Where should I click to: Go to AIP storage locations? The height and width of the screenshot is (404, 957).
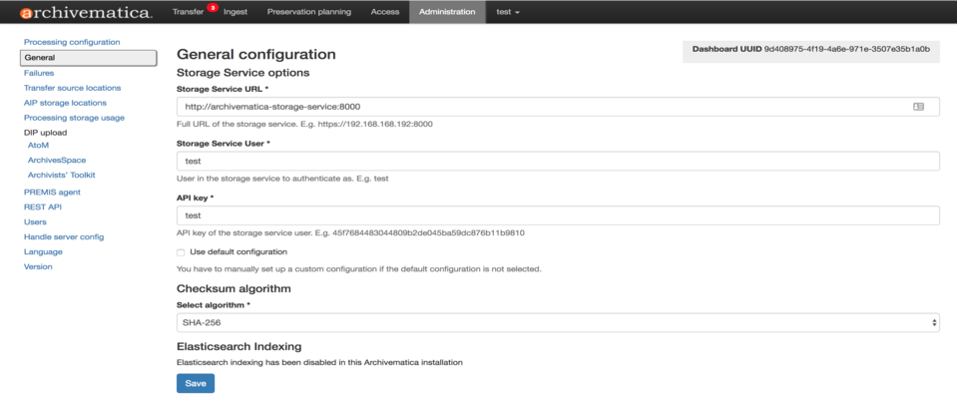point(65,103)
